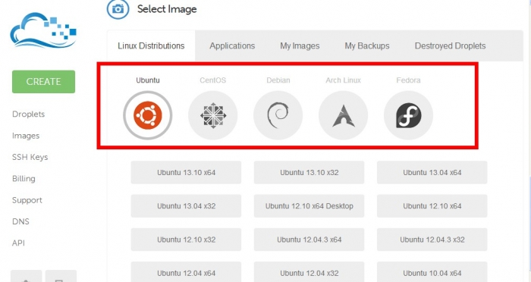Click the DigitalOcean cloud logo
The height and width of the screenshot is (282, 531).
43,30
